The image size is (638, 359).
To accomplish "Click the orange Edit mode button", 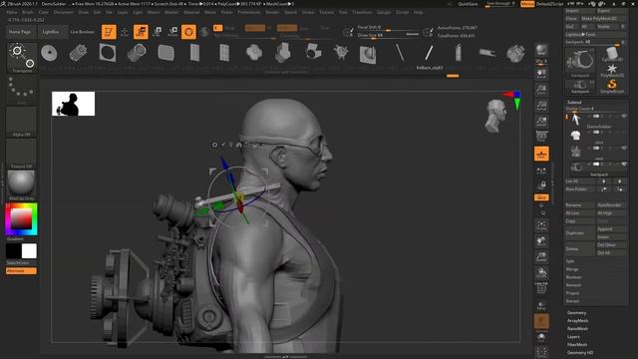I will (109, 32).
